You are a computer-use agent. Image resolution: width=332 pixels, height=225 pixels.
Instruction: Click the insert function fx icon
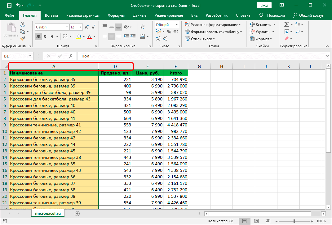(x=71, y=56)
